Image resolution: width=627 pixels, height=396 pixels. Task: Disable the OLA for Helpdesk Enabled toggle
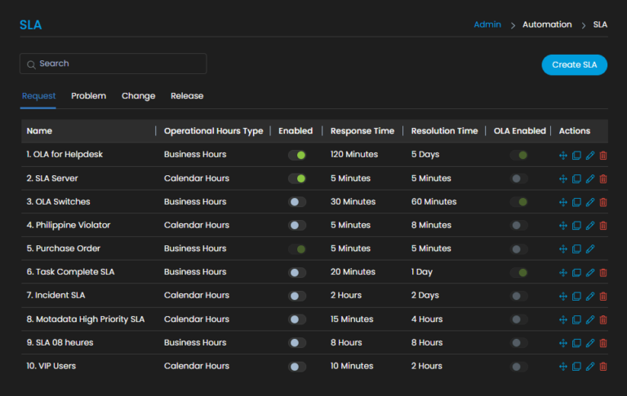pyautogui.click(x=297, y=155)
